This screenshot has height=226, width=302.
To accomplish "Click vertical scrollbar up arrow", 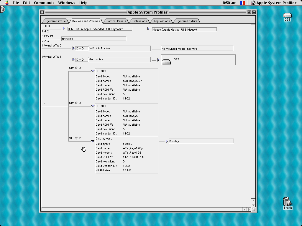I will point(253,201).
